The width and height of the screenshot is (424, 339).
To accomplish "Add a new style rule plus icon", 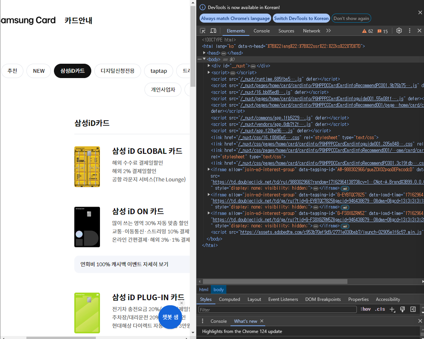I will click(x=392, y=310).
